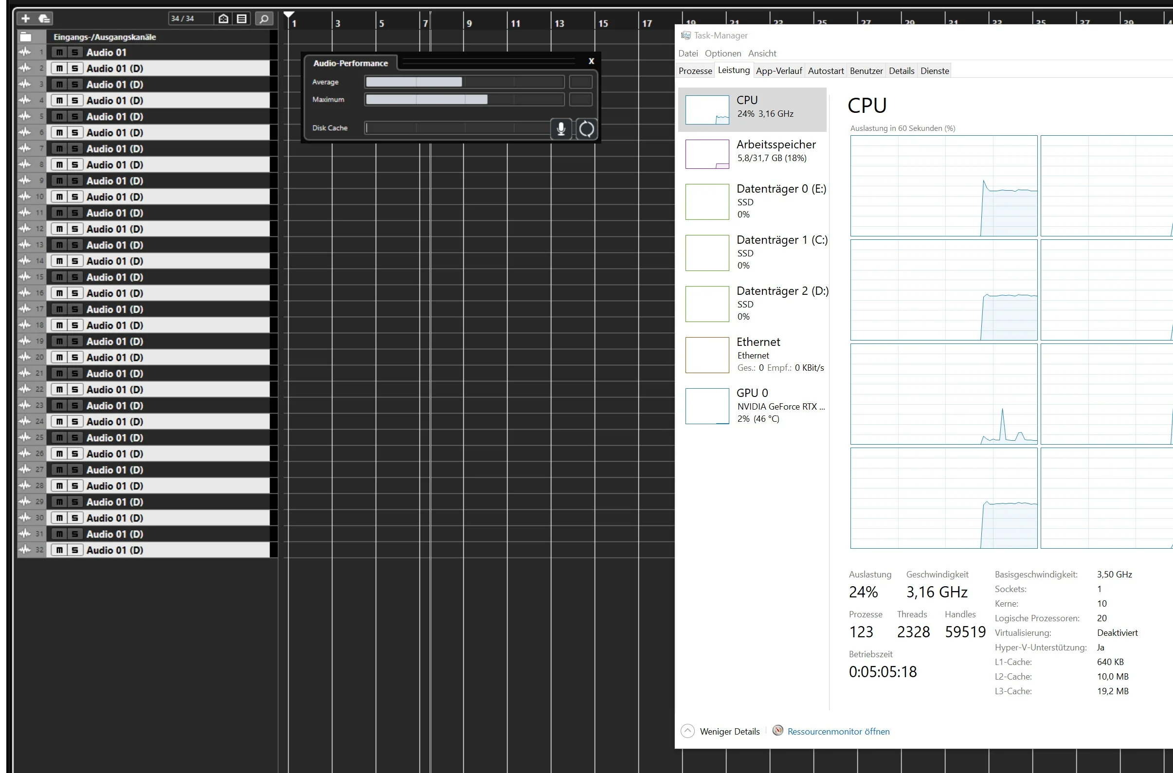Mute track 20 Audio 01 (D)

pyautogui.click(x=59, y=358)
